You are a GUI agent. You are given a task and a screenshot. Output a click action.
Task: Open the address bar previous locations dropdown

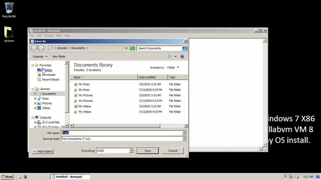126,48
